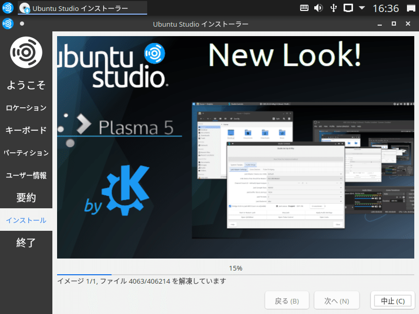Click the Ubuntu Studio logo in the sidebar

(x=26, y=52)
